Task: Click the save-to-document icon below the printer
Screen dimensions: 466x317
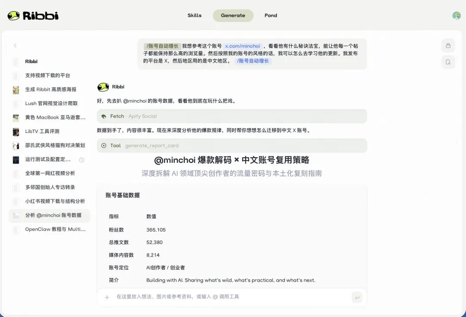Action: pyautogui.click(x=448, y=62)
